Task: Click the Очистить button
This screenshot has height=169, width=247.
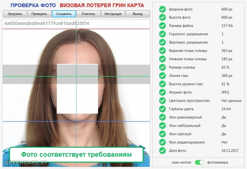Action: tap(88, 14)
